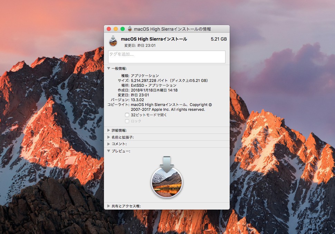This screenshot has width=335, height=234.
Task: Click the 5.21 GB size label
Action: [x=219, y=39]
